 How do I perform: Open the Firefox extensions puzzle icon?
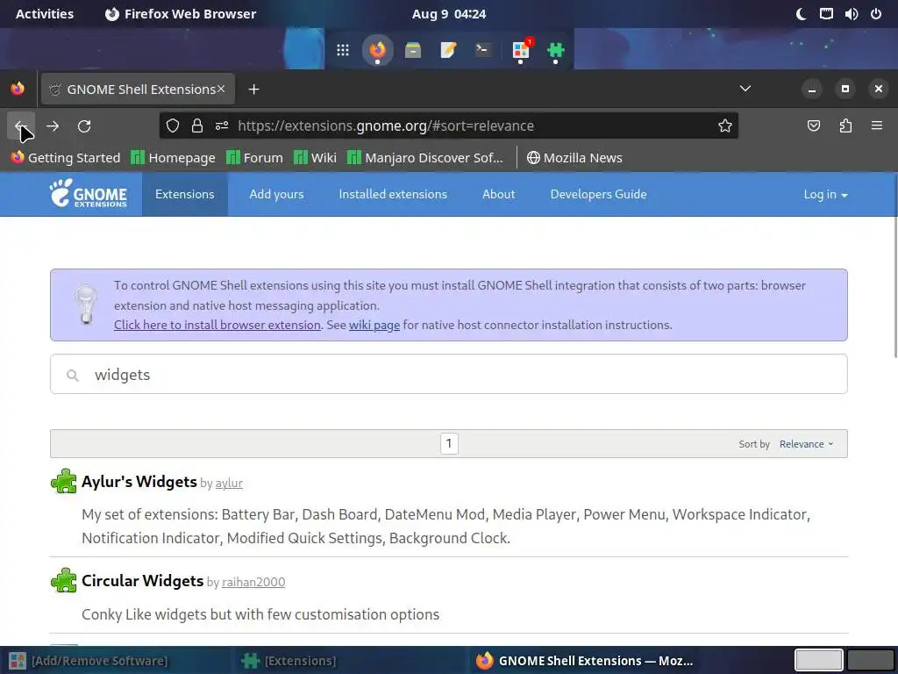pos(845,125)
